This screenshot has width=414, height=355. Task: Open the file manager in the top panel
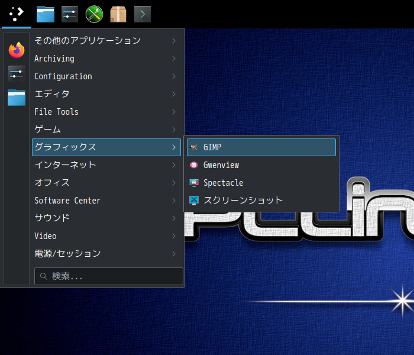(x=46, y=14)
